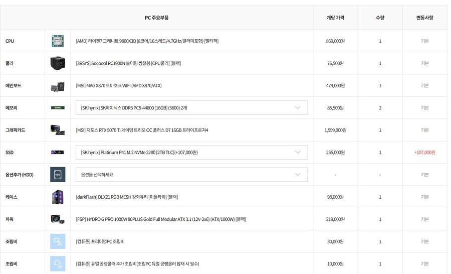Click the 3RSYS cooler product image
This screenshot has height=274, width=451.
tap(58, 63)
